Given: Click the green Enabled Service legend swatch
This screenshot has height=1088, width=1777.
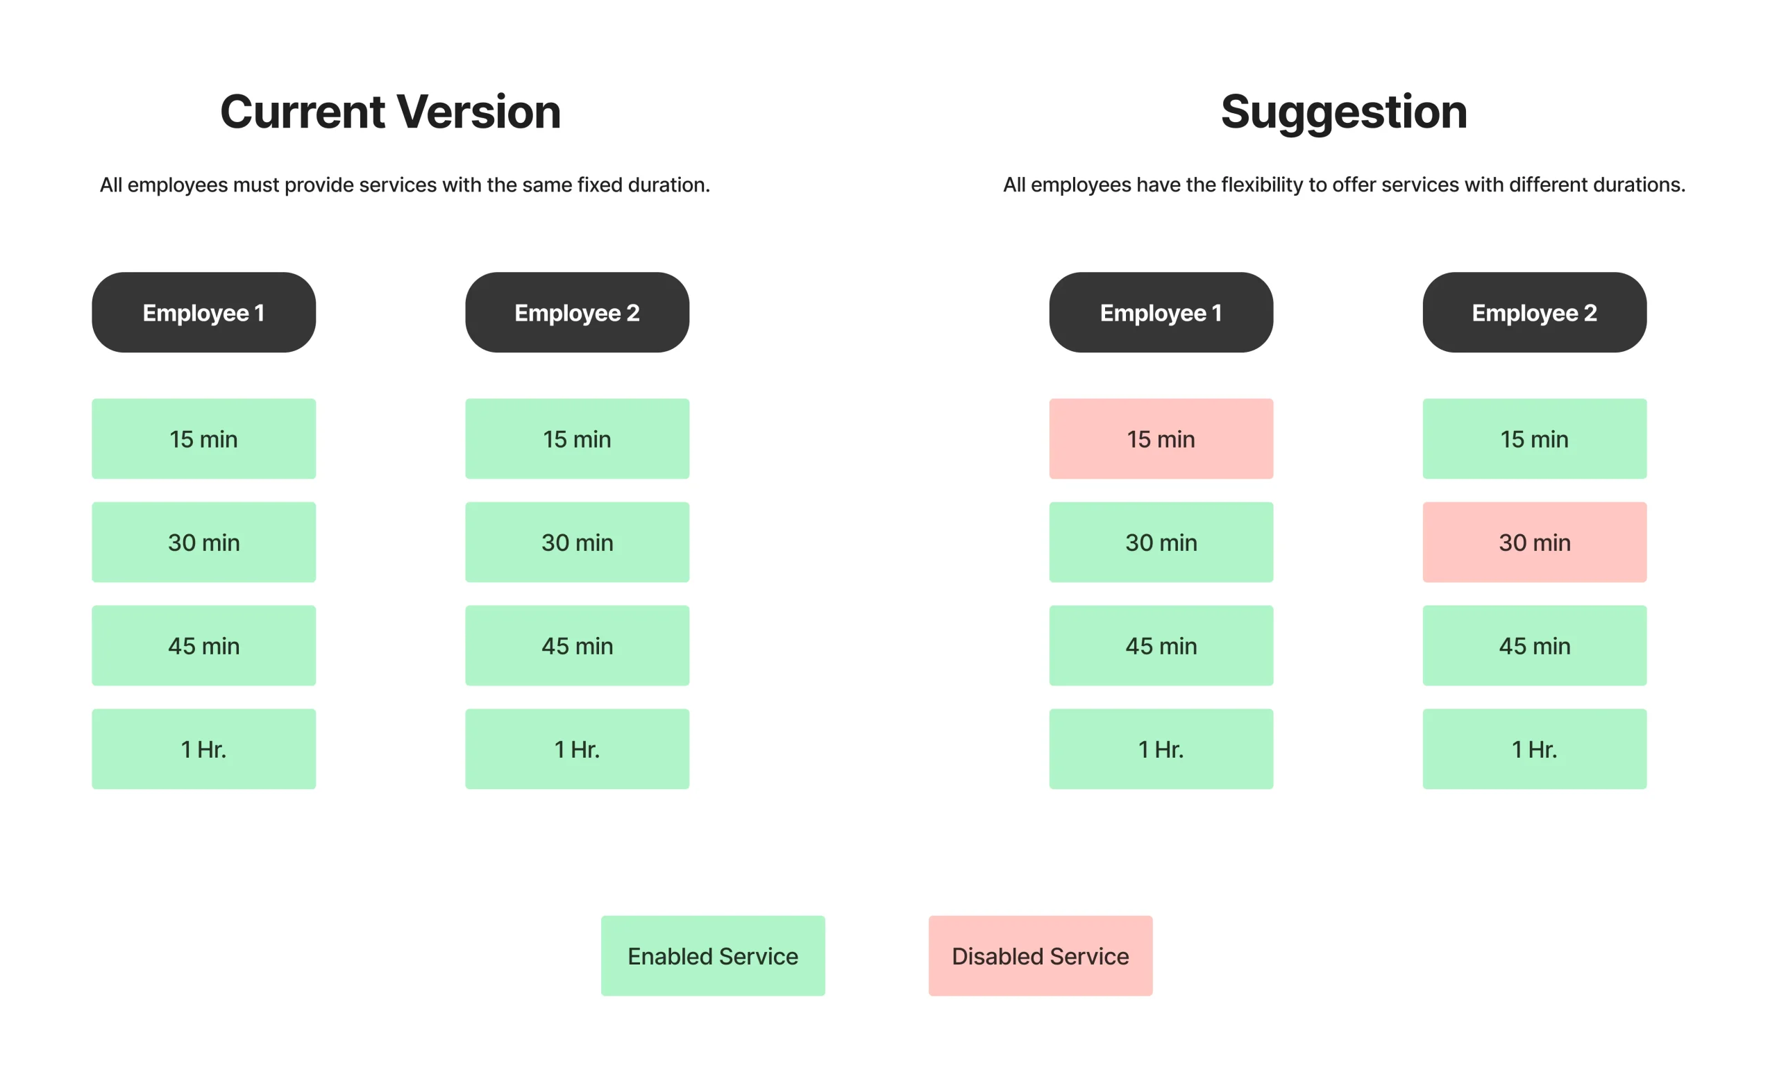Looking at the screenshot, I should point(712,955).
